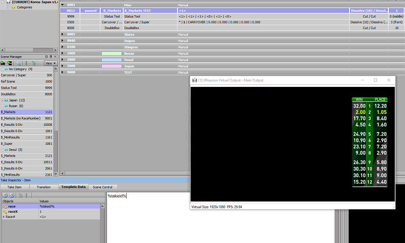Viewport: 405px width, 243px height.
Task: Click the down arrow icon in Template Data toolbar
Action: 11,196
